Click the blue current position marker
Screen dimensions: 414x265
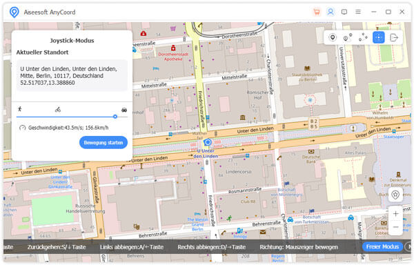208,143
